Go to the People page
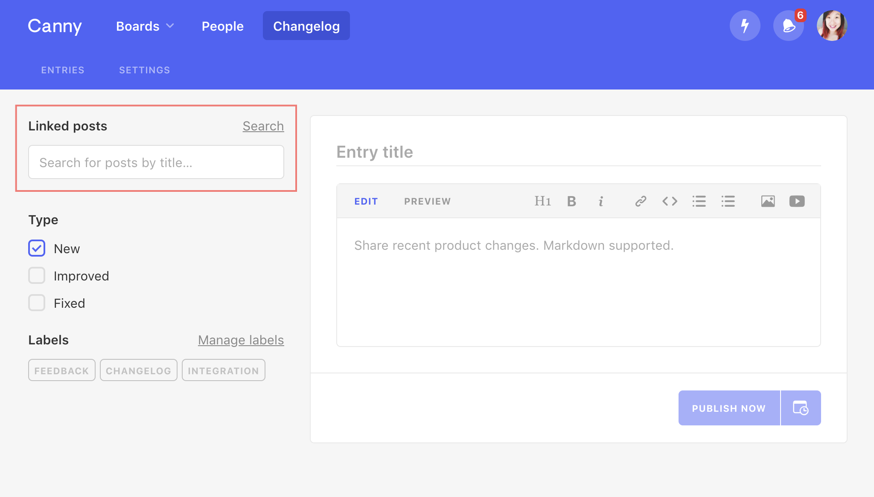874x497 pixels. [222, 26]
